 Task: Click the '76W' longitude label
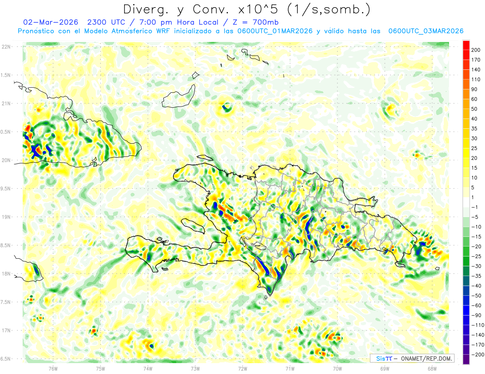(53, 368)
